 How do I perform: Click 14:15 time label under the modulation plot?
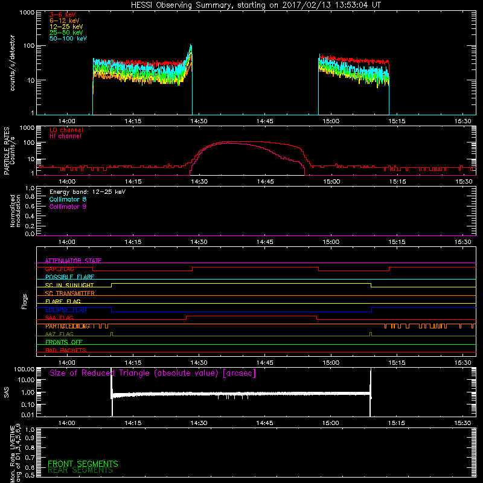click(x=133, y=242)
